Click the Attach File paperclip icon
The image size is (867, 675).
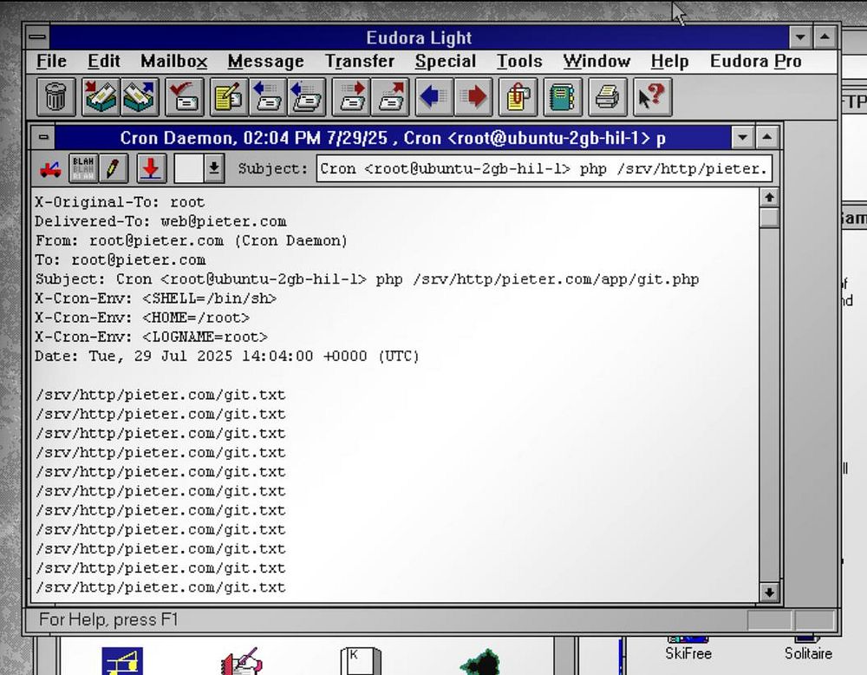coord(518,97)
